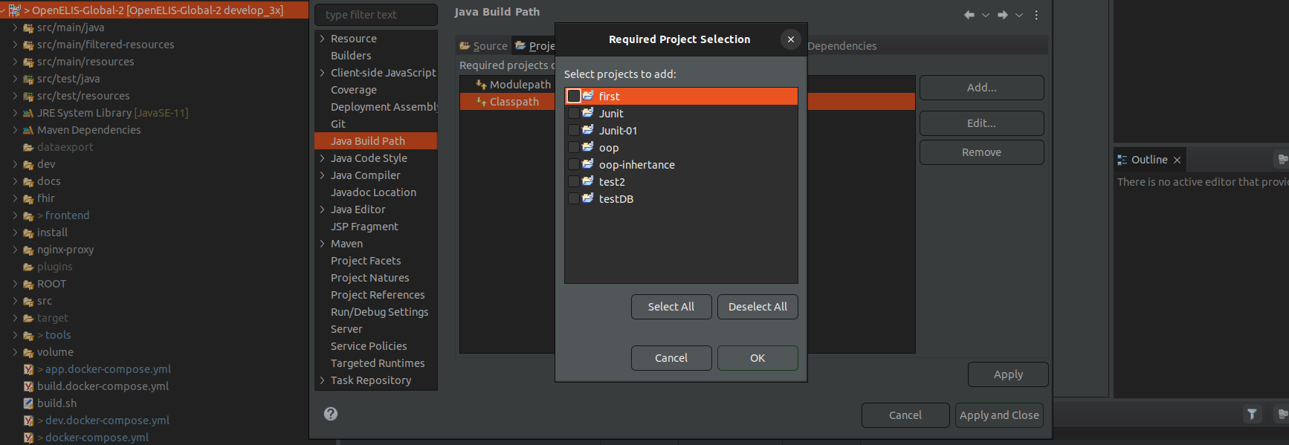Switch to the Source tab
The height and width of the screenshot is (445, 1289).
[484, 46]
